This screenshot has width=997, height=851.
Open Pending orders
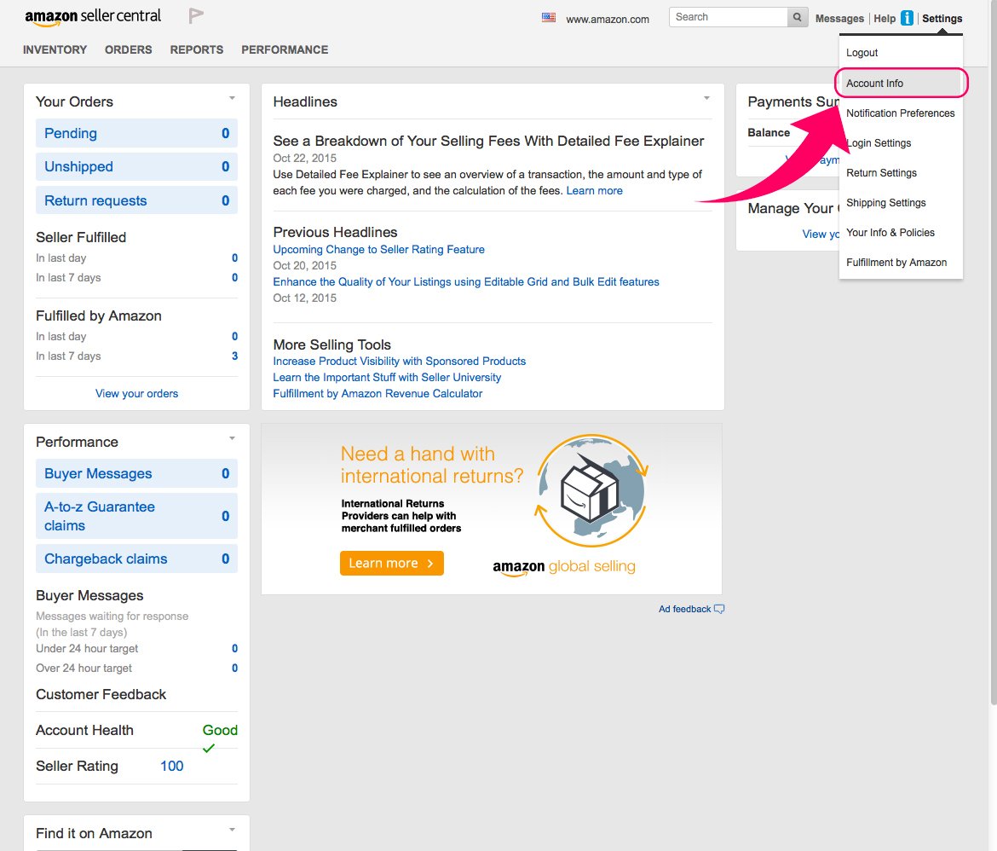point(136,134)
